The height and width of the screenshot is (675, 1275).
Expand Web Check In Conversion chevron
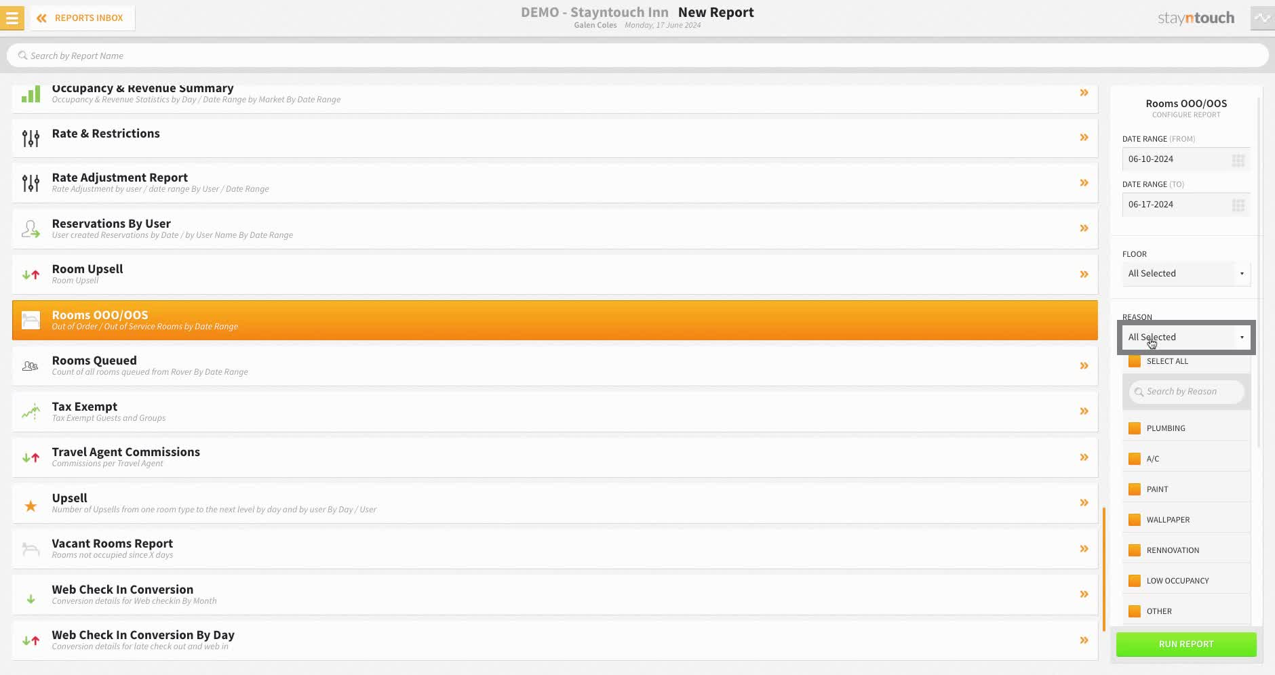pos(1084,594)
